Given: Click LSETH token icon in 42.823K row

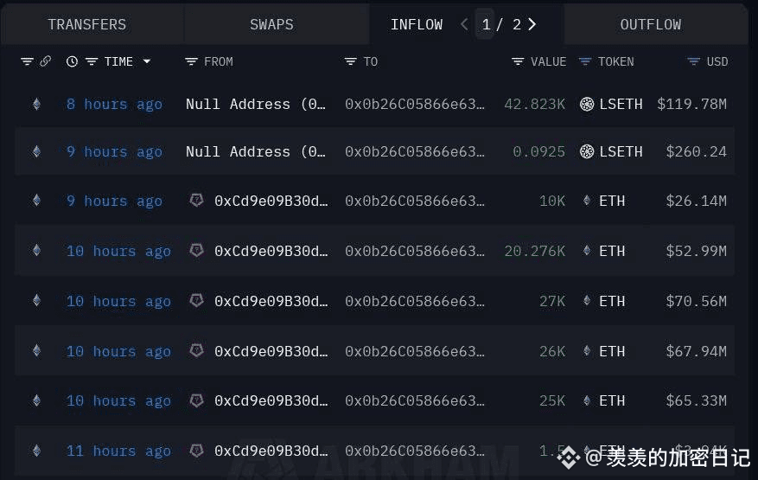Looking at the screenshot, I should (x=587, y=104).
